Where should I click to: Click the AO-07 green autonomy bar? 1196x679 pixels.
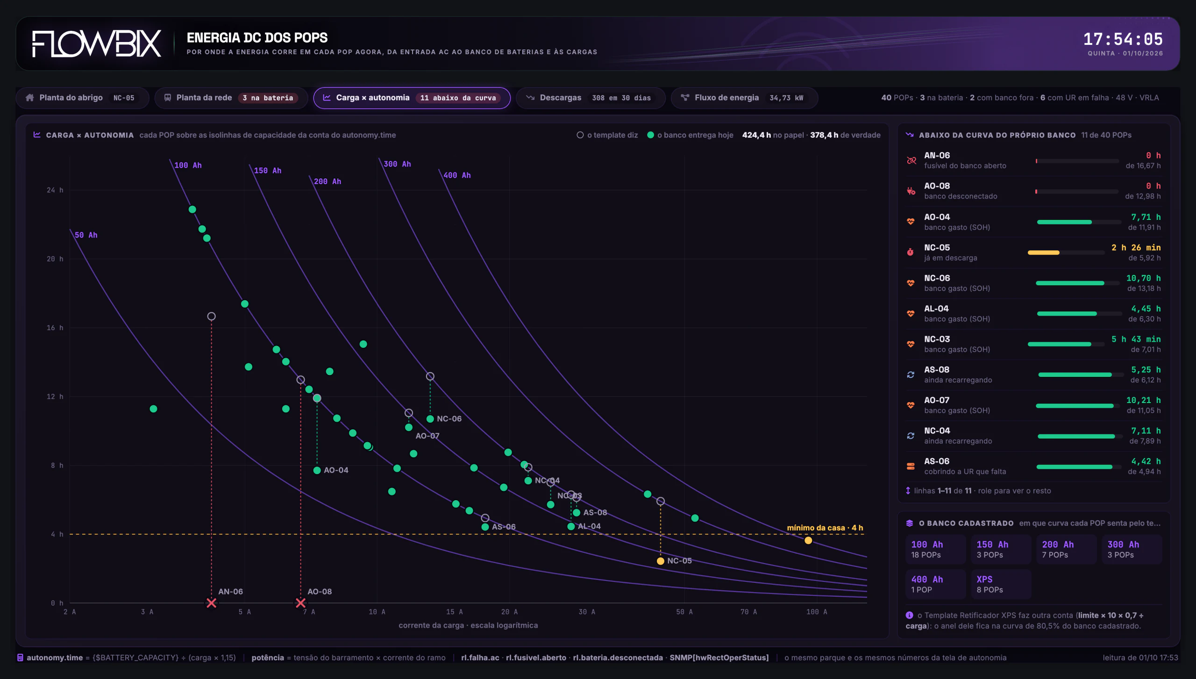click(x=1074, y=406)
